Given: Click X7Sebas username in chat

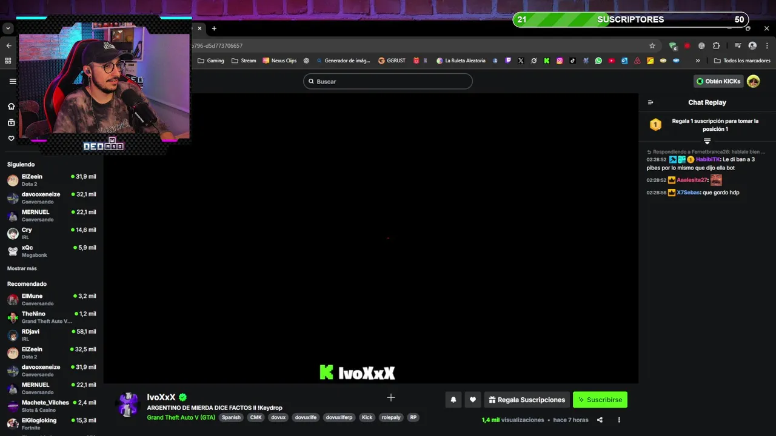Looking at the screenshot, I should [x=688, y=193].
